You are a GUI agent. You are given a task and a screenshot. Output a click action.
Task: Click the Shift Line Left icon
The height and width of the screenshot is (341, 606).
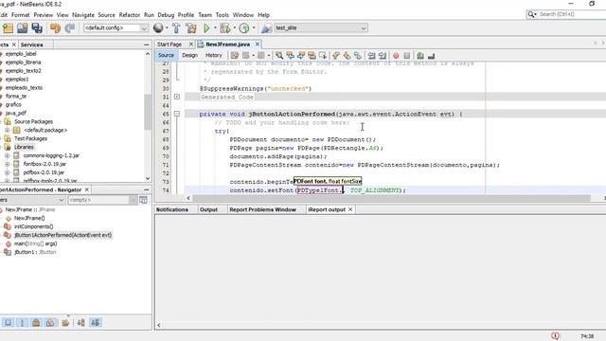[371, 56]
